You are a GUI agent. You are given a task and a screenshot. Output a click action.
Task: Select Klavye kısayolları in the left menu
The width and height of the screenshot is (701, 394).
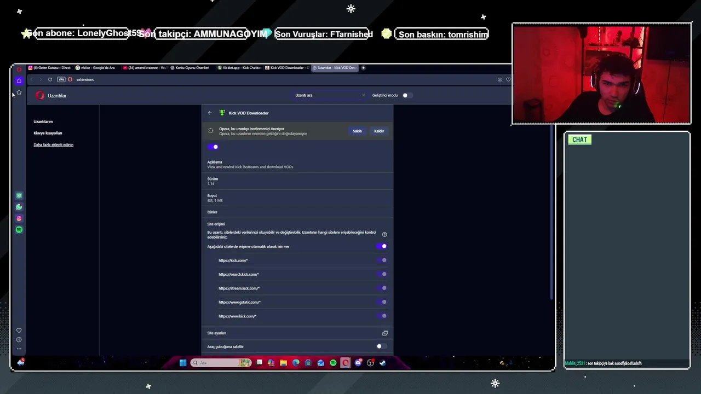pos(48,133)
